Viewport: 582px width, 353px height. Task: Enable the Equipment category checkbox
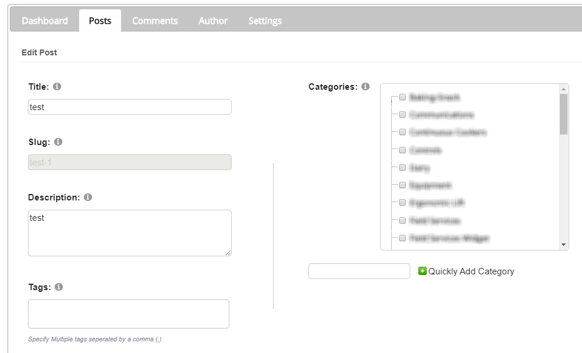pos(402,185)
